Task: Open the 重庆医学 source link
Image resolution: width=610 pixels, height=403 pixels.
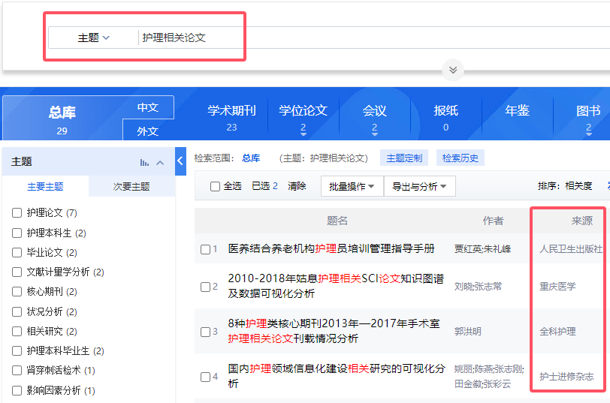Action: pos(557,287)
